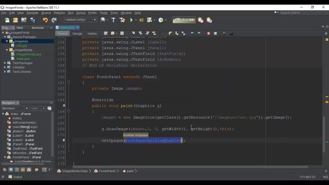Expand the Test Packages node

click(x=5, y=63)
